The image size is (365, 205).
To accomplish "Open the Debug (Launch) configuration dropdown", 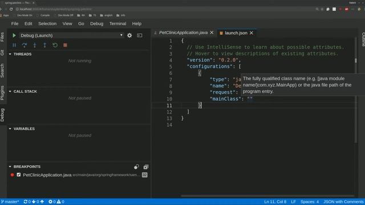I will pyautogui.click(x=71, y=35).
